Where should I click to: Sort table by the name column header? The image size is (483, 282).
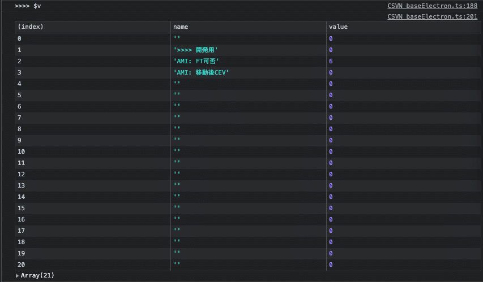(248, 27)
